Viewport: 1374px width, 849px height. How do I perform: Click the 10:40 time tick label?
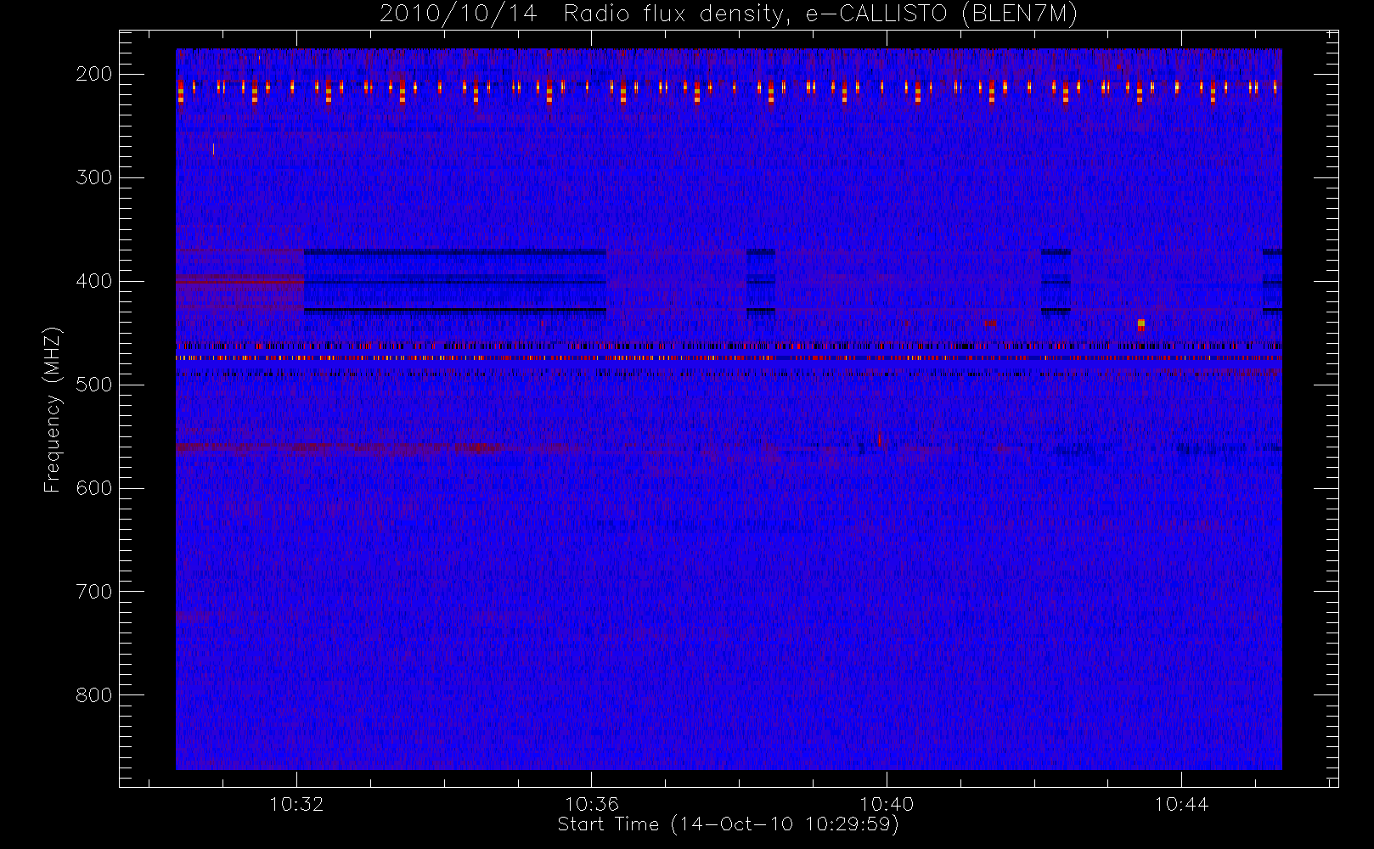pos(887,804)
